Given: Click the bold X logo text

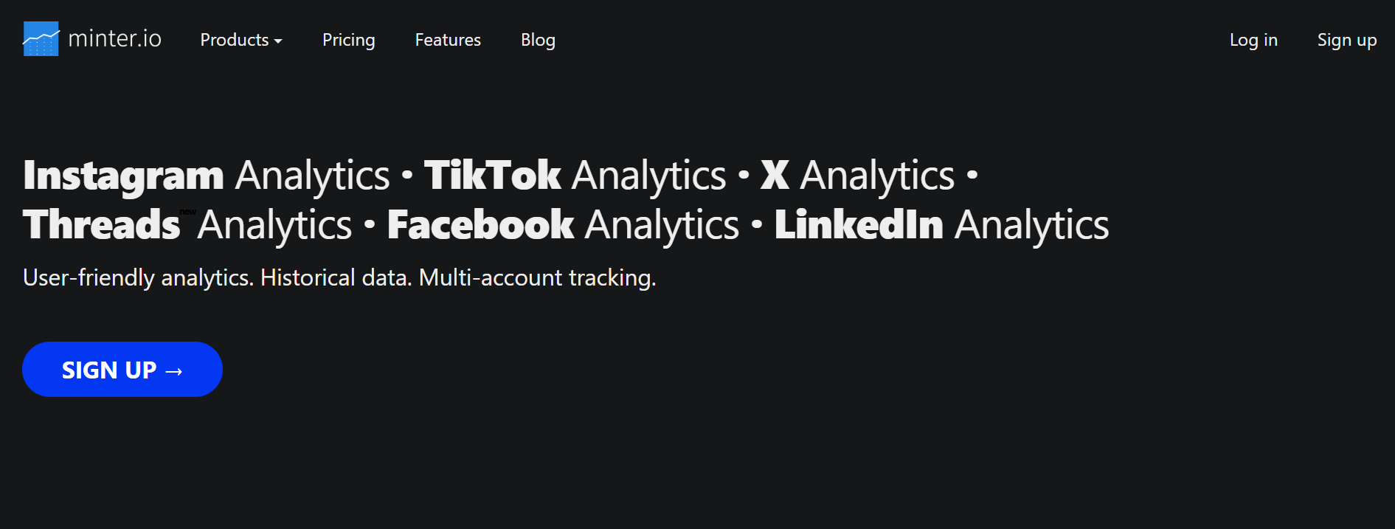Looking at the screenshot, I should point(775,176).
